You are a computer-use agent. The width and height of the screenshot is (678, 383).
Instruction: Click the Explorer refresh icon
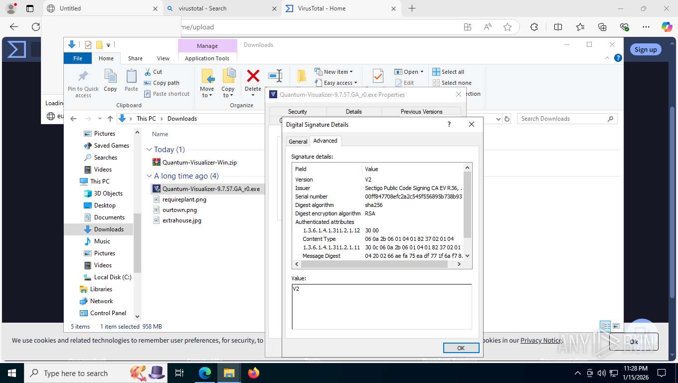pyautogui.click(x=507, y=119)
